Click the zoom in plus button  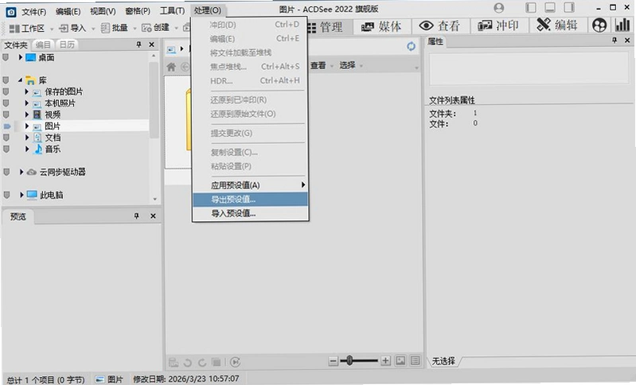(385, 360)
